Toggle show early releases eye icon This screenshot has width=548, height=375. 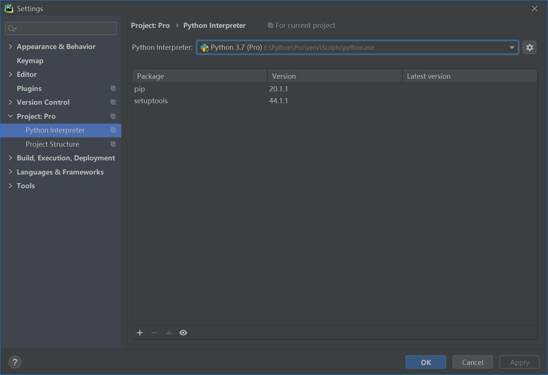[183, 333]
